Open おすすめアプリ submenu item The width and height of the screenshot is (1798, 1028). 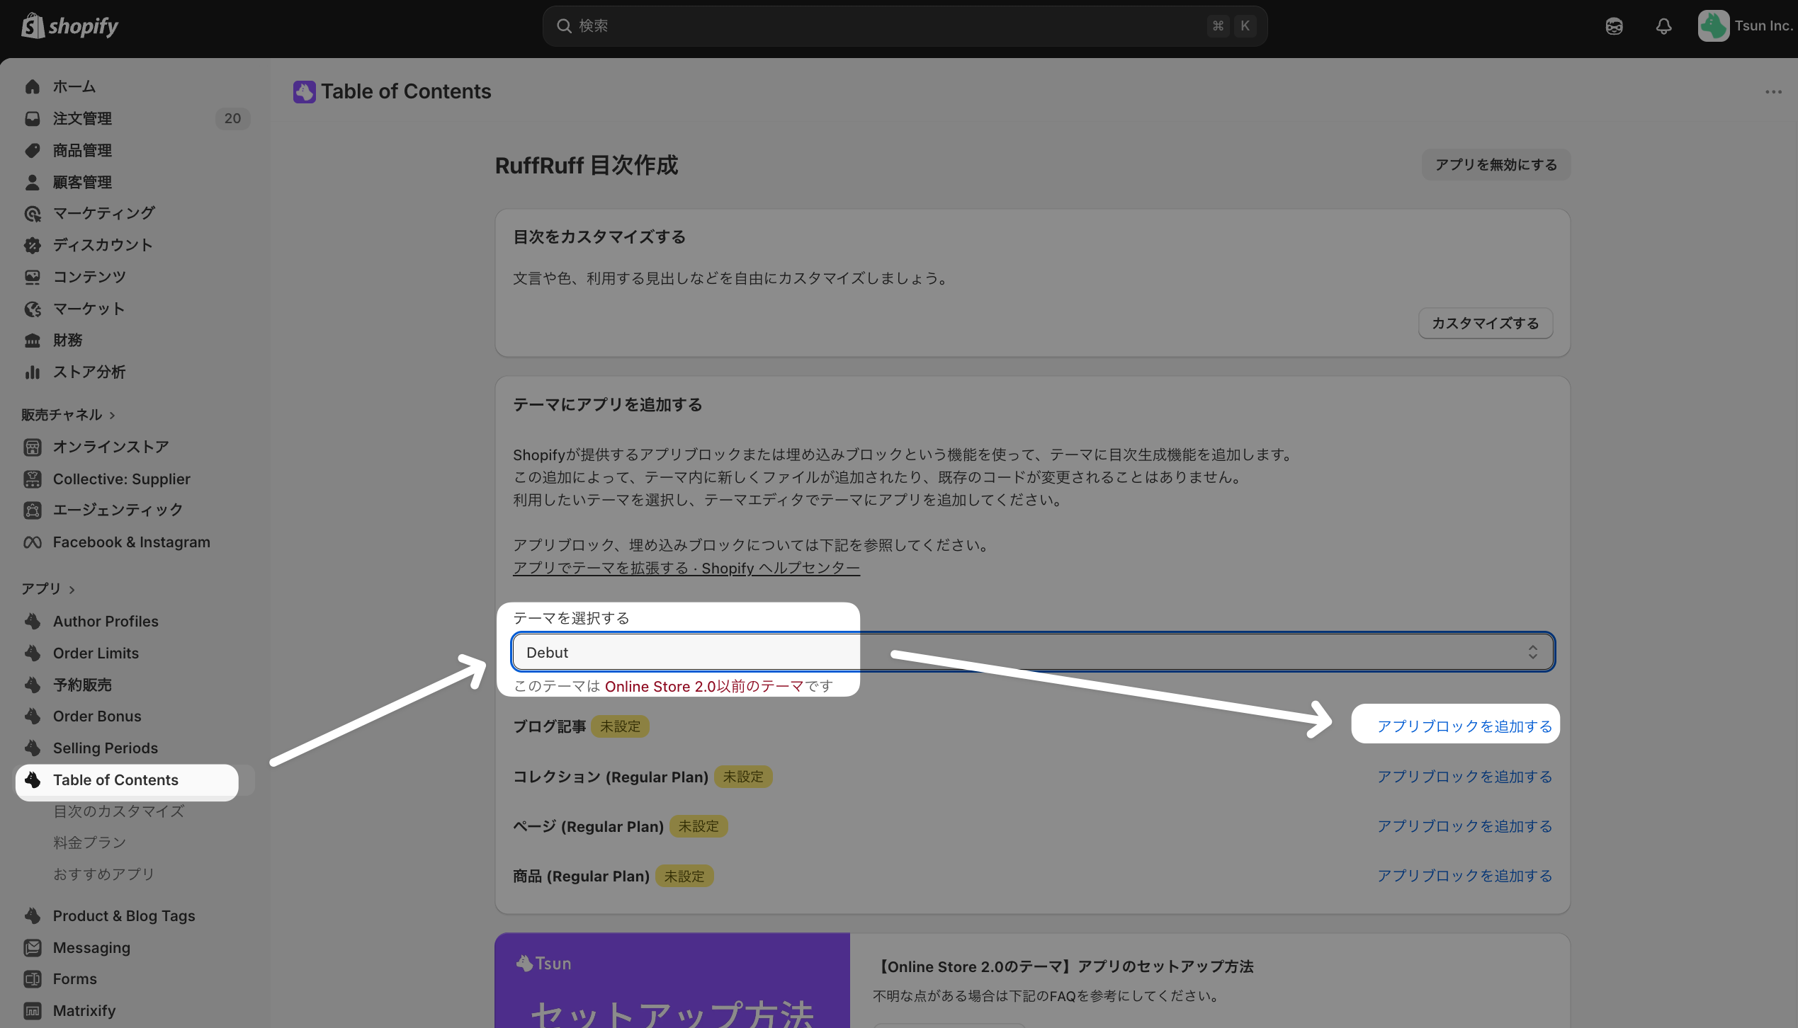click(x=103, y=874)
